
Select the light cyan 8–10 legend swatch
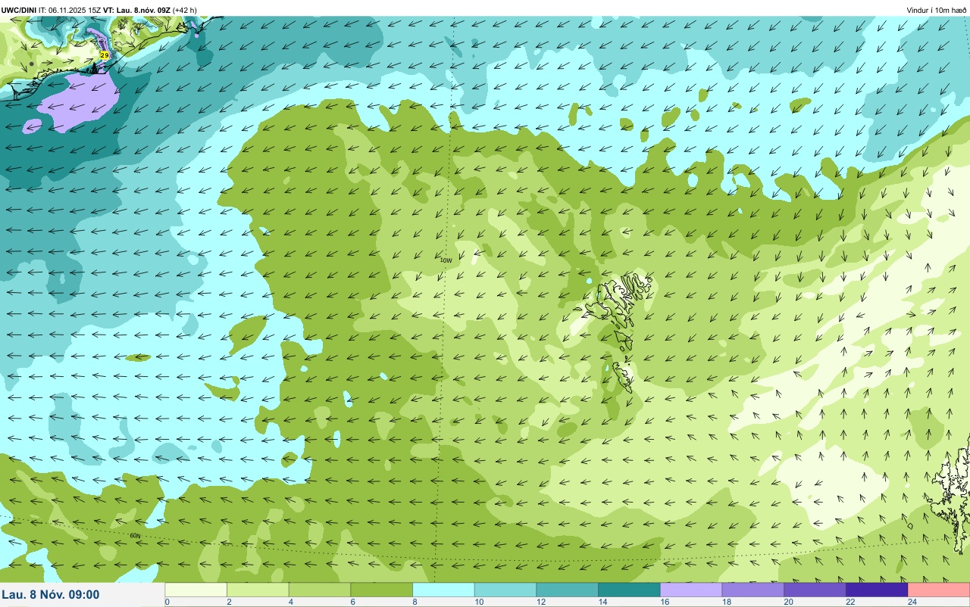click(443, 590)
